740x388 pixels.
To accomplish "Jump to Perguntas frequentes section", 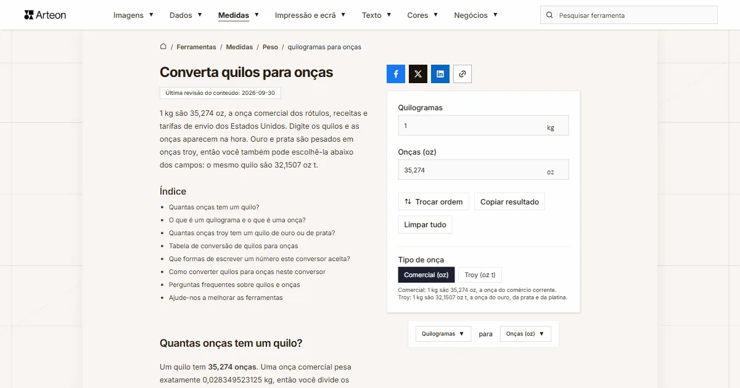I will (234, 285).
